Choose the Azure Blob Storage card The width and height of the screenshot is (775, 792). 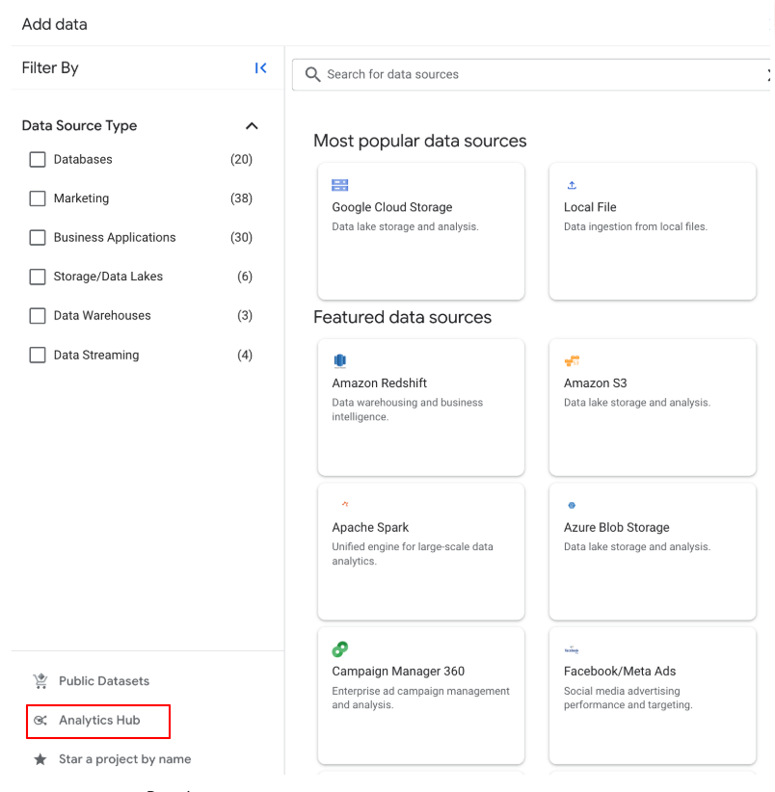tap(653, 551)
